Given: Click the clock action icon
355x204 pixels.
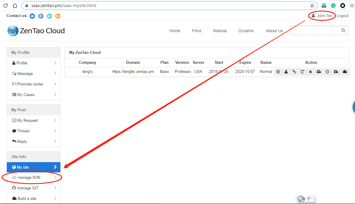Looking at the screenshot, I should 327,72.
